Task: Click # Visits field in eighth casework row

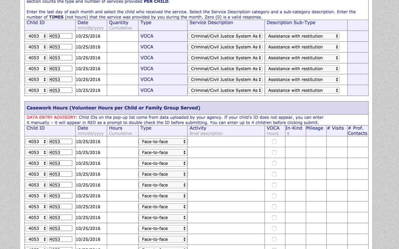Action: (x=337, y=218)
